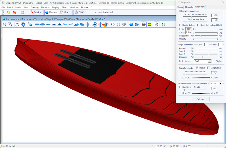Click the four-color squares icon

point(163,24)
